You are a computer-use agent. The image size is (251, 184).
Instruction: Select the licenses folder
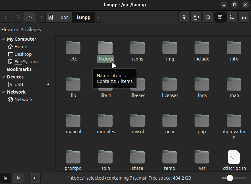pos(170,88)
